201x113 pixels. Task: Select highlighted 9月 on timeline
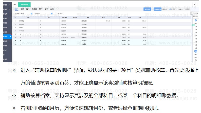[196, 51]
